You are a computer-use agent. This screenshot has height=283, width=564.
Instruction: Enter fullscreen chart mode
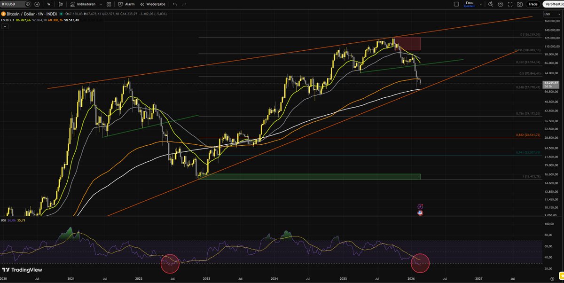(x=509, y=4)
